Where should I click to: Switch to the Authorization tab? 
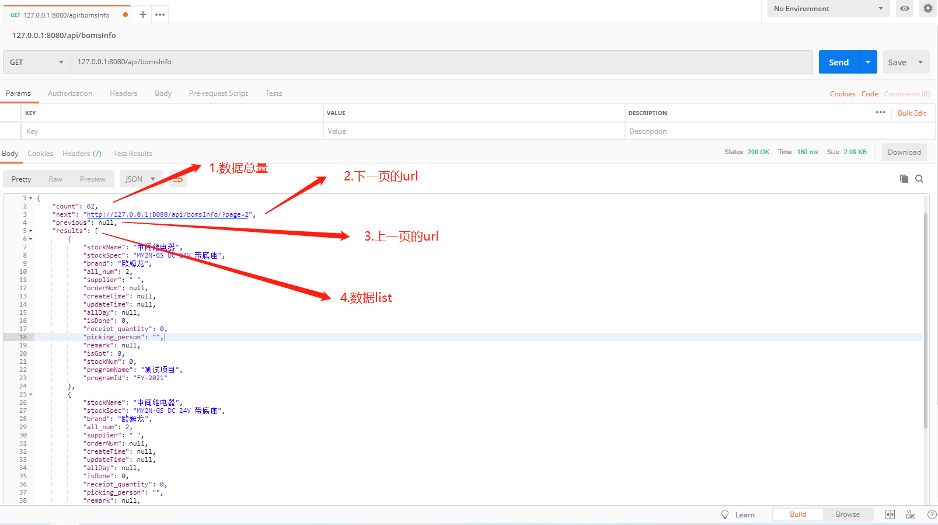pyautogui.click(x=70, y=93)
